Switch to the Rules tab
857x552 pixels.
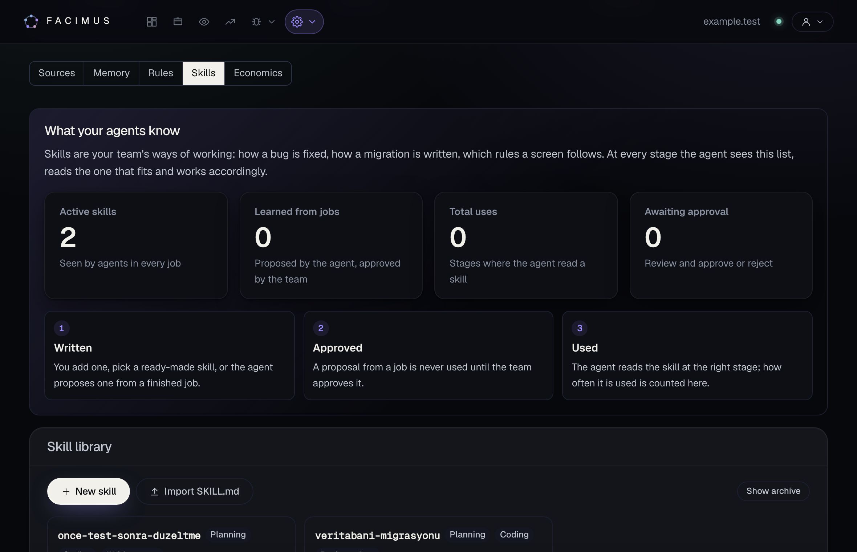tap(161, 73)
